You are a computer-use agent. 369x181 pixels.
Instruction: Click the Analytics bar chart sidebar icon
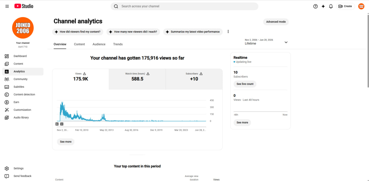7,71
